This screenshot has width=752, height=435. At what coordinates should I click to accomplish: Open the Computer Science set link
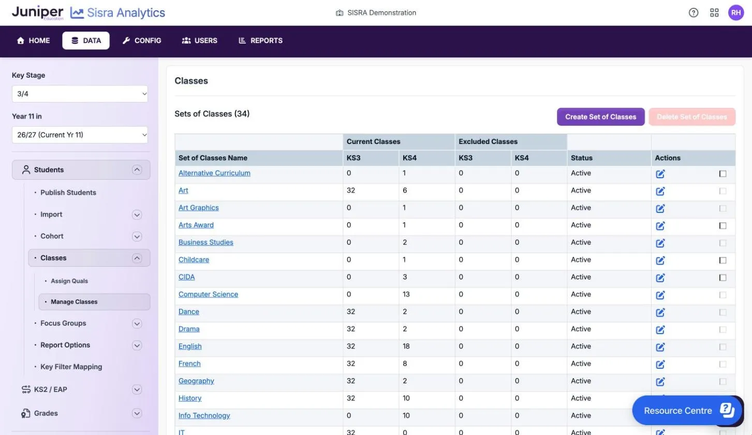click(208, 294)
